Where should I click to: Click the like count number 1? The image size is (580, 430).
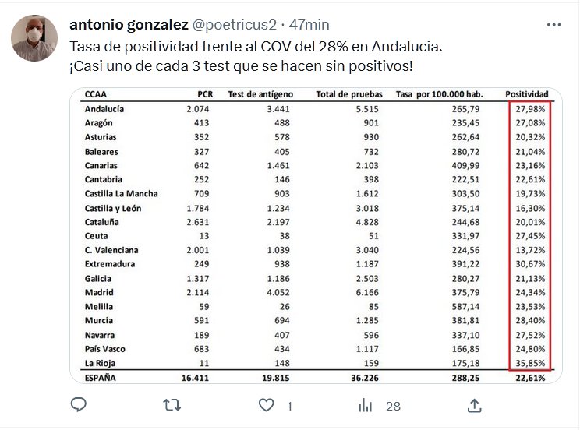289,406
